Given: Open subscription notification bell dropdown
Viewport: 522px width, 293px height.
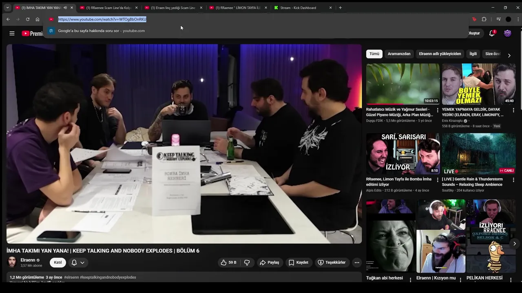Looking at the screenshot, I should pos(78,262).
